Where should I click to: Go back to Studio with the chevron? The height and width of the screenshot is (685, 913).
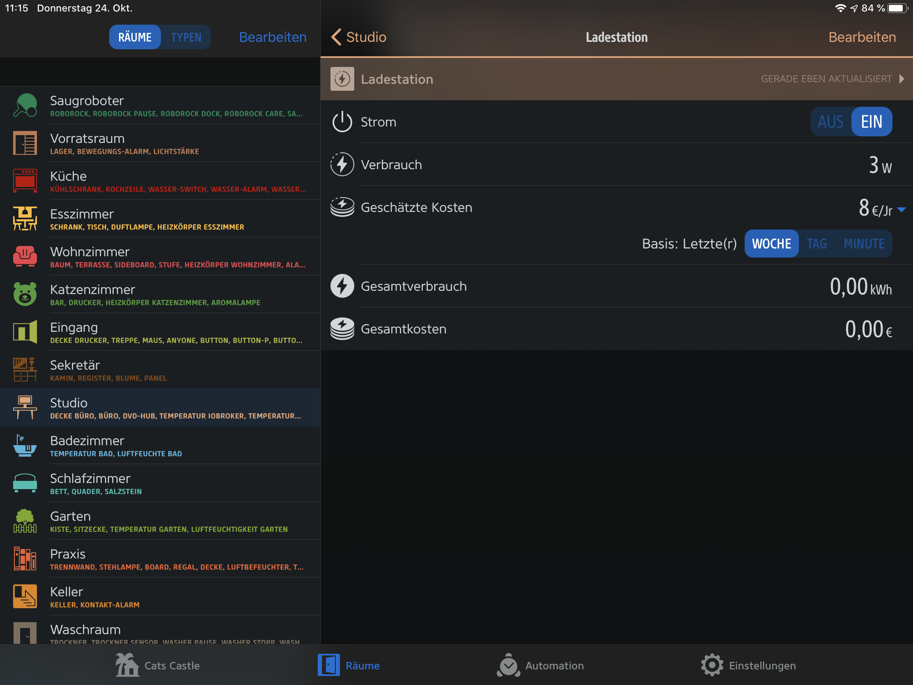pos(336,37)
